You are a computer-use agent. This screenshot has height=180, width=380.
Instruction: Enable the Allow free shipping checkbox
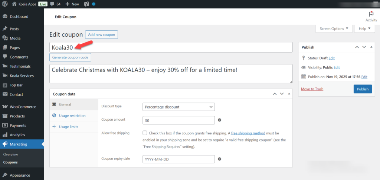click(145, 133)
